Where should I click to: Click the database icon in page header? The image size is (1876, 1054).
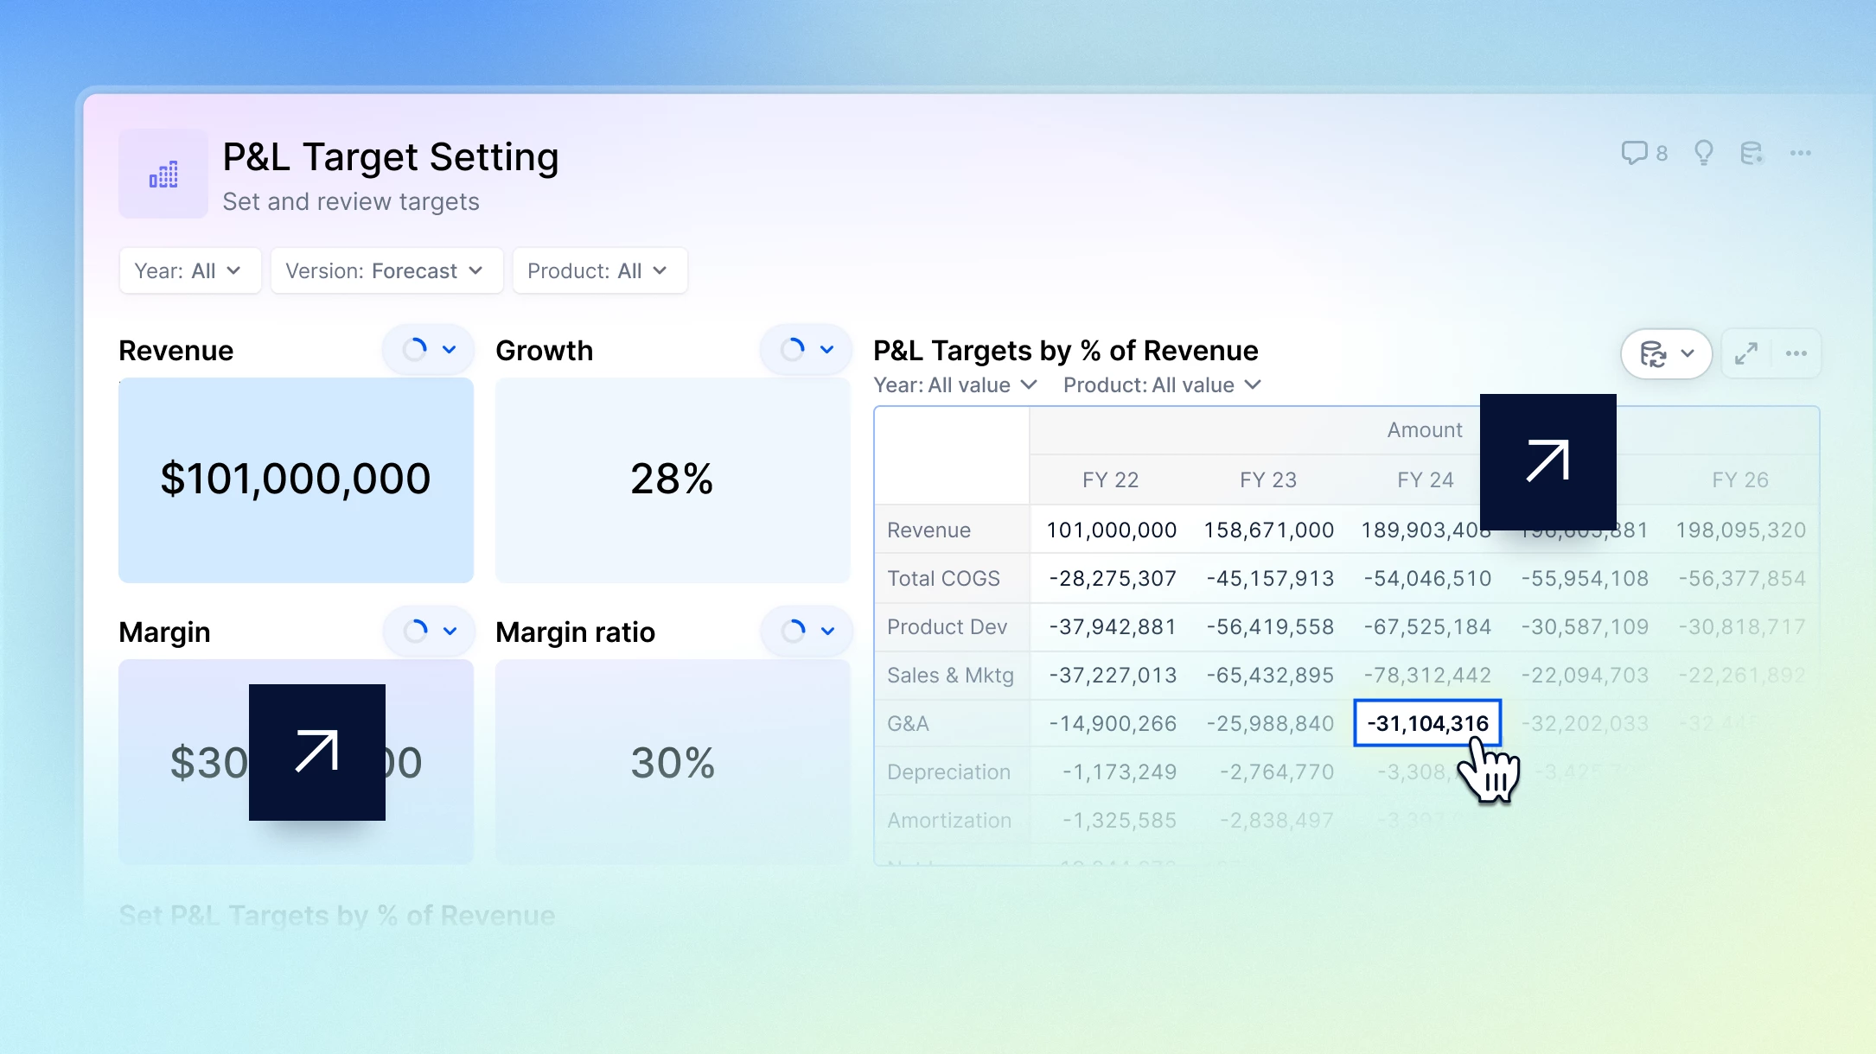point(1751,153)
